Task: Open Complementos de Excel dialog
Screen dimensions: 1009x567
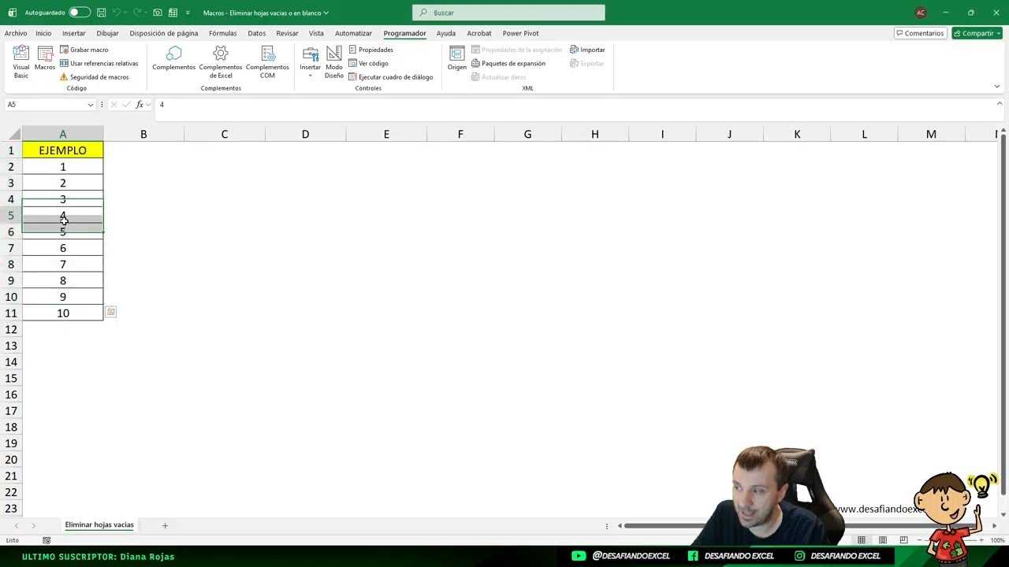Action: pos(221,62)
